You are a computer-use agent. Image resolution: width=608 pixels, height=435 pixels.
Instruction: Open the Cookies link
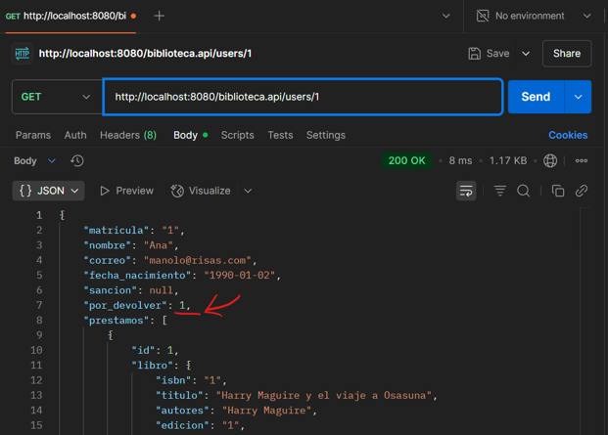pyautogui.click(x=568, y=135)
